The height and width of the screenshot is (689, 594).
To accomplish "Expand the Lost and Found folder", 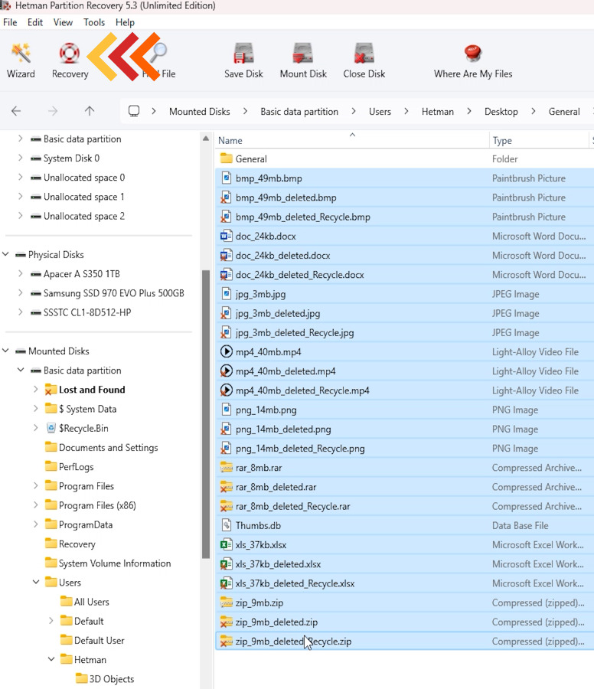I will coord(35,390).
